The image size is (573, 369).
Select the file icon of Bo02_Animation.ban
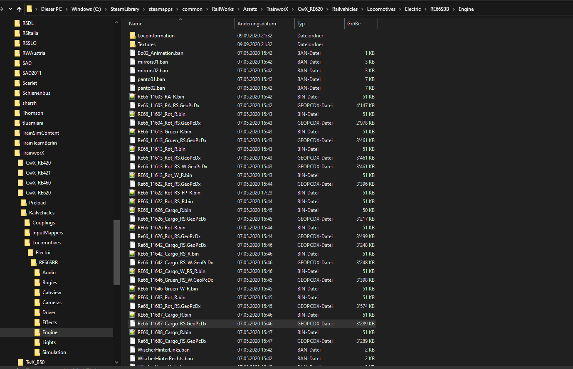click(133, 53)
